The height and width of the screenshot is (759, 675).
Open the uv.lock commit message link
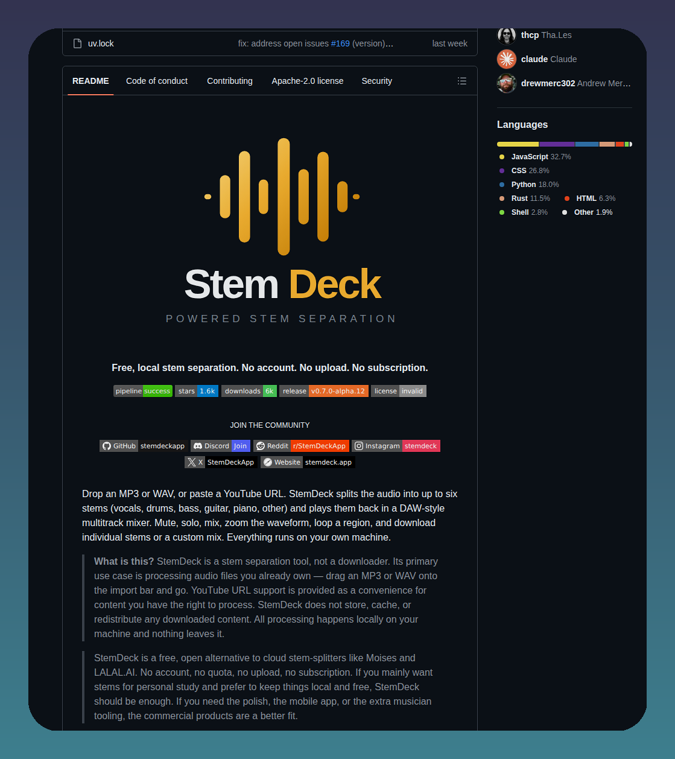(316, 43)
